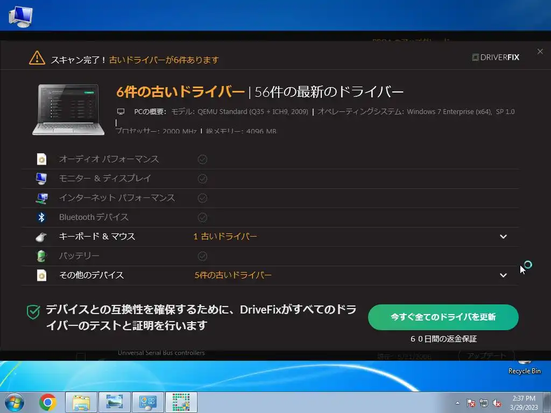Click the Recycle Bin desktop icon
The width and height of the screenshot is (551, 413).
coord(524,367)
